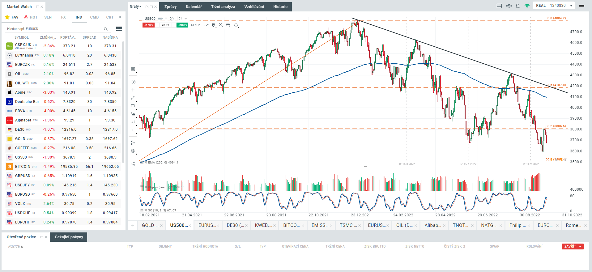This screenshot has height=272, width=592.
Task: Click the share chart icon
Action: (133, 164)
